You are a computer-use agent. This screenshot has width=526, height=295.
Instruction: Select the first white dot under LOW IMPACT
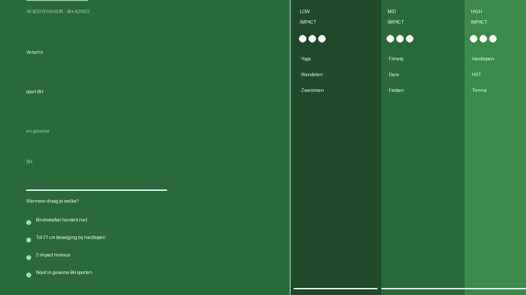(302, 39)
